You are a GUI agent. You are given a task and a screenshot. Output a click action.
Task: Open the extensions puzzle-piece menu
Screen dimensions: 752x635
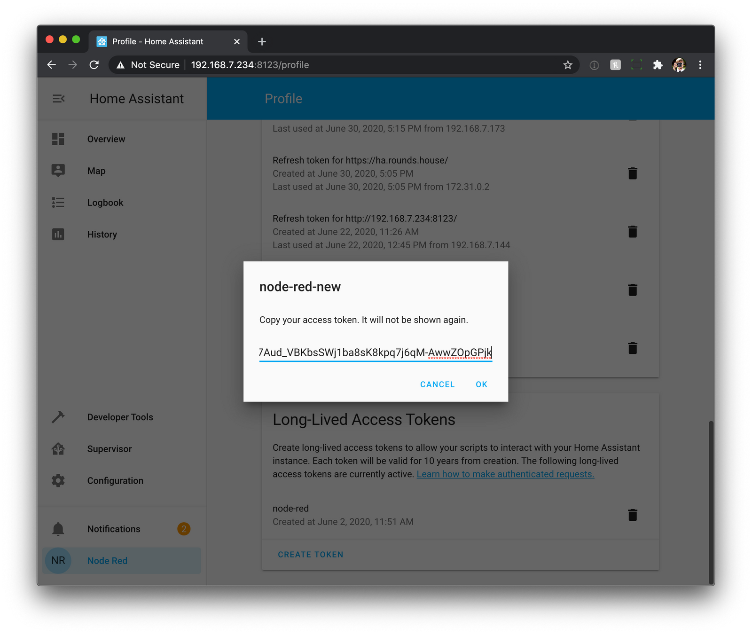click(658, 64)
